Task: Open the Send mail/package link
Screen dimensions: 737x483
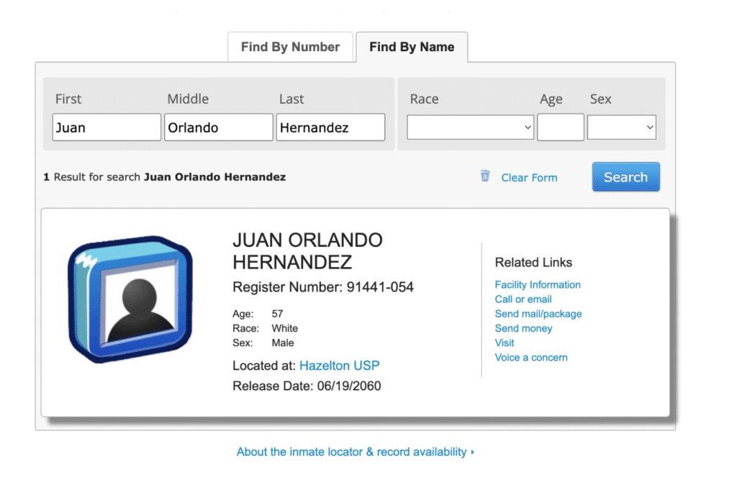Action: [538, 314]
